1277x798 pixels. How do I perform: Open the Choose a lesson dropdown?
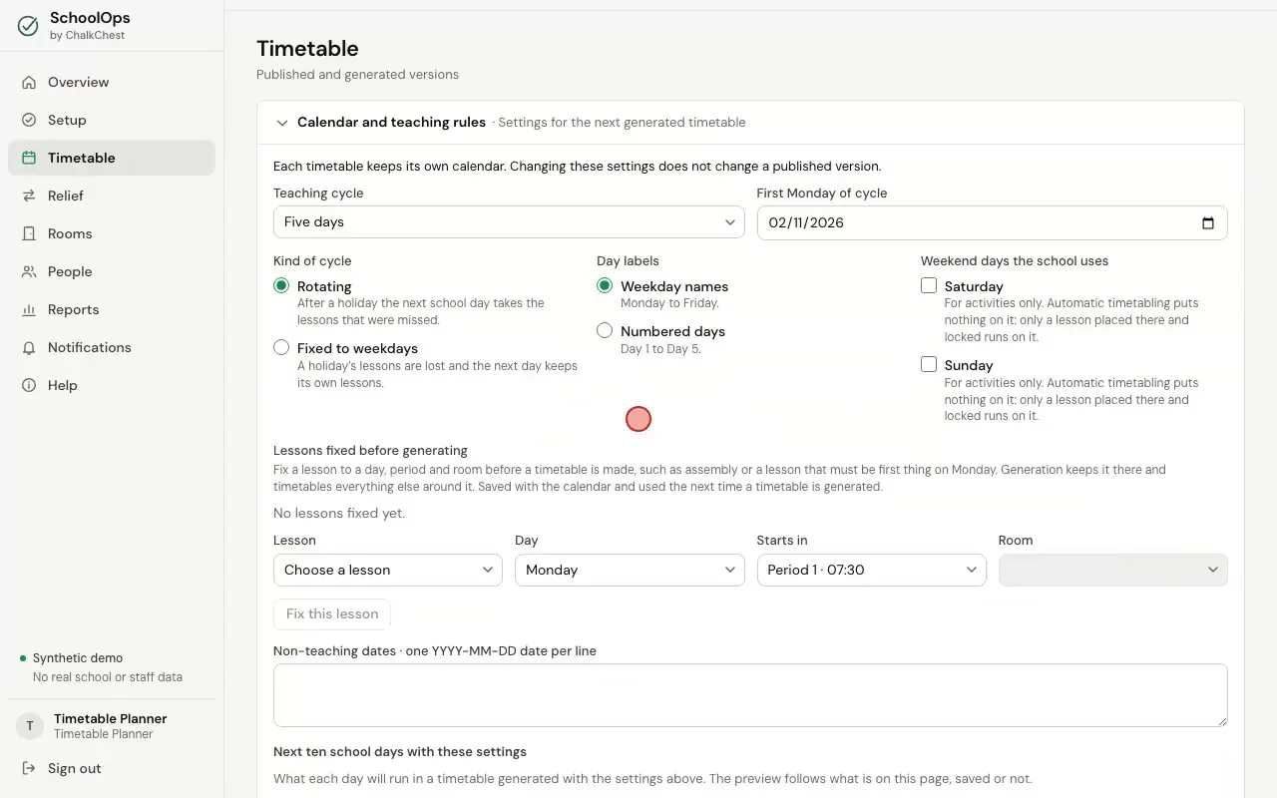[388, 570]
